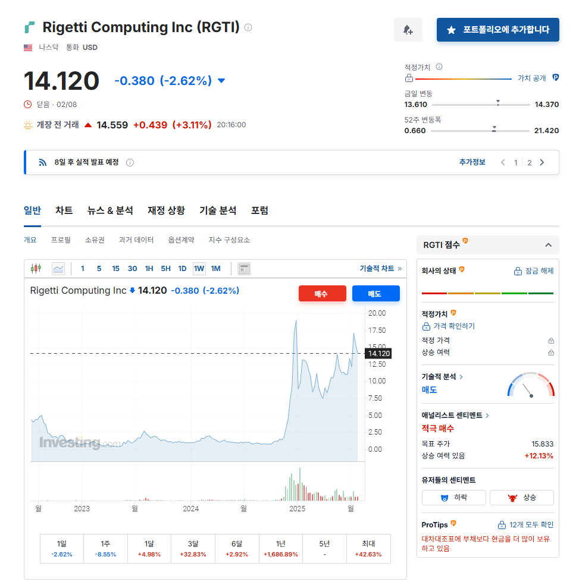Click 가격 확인하기 link
Viewport: 576px width, 585px height.
(449, 326)
